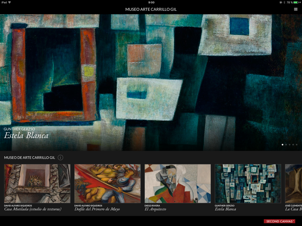Tap the Wi-Fi status icon
The height and width of the screenshot is (226, 302).
coord(9,2)
